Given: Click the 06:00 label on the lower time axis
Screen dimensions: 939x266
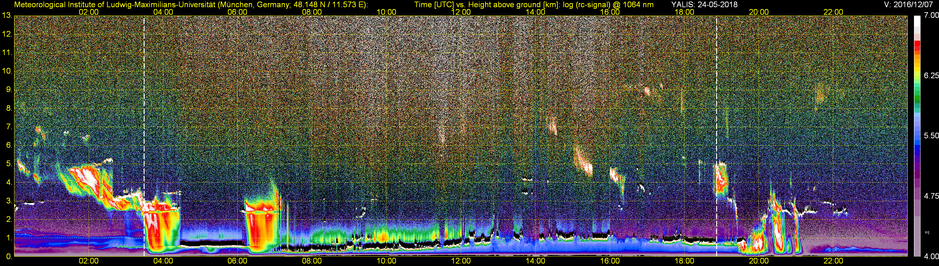Looking at the screenshot, I should point(237,261).
